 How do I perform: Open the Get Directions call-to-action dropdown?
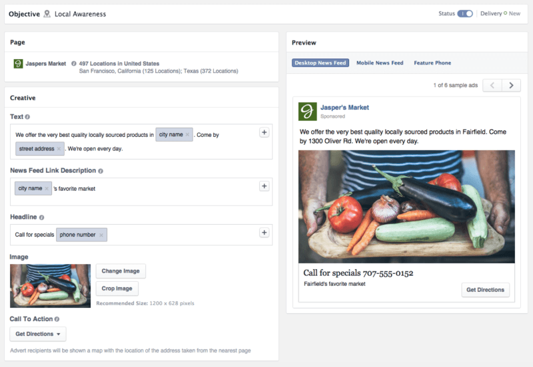[x=37, y=334]
